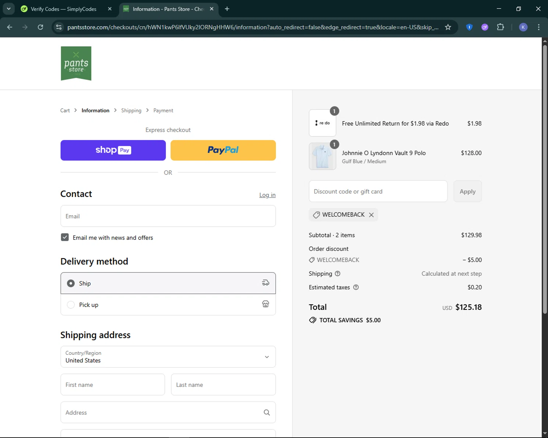The width and height of the screenshot is (548, 438).
Task: View site information icon in address bar
Action: pyautogui.click(x=59, y=27)
